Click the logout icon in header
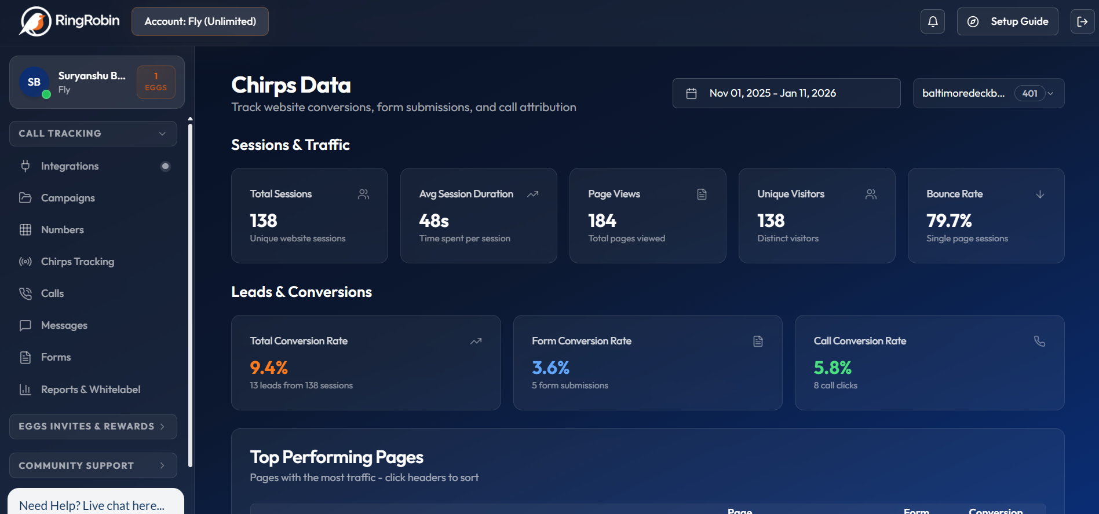The width and height of the screenshot is (1099, 514). point(1082,21)
